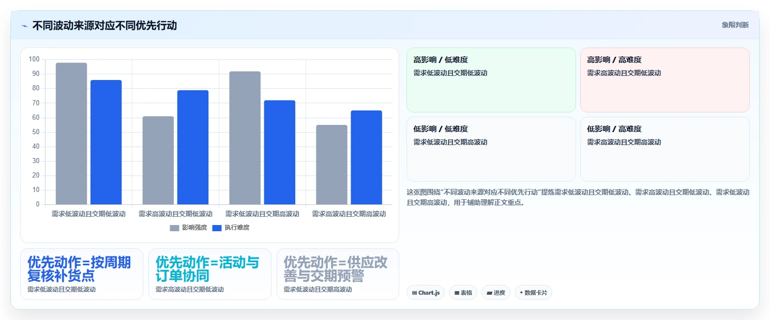Click the icon in the 进度 tag

(x=489, y=293)
